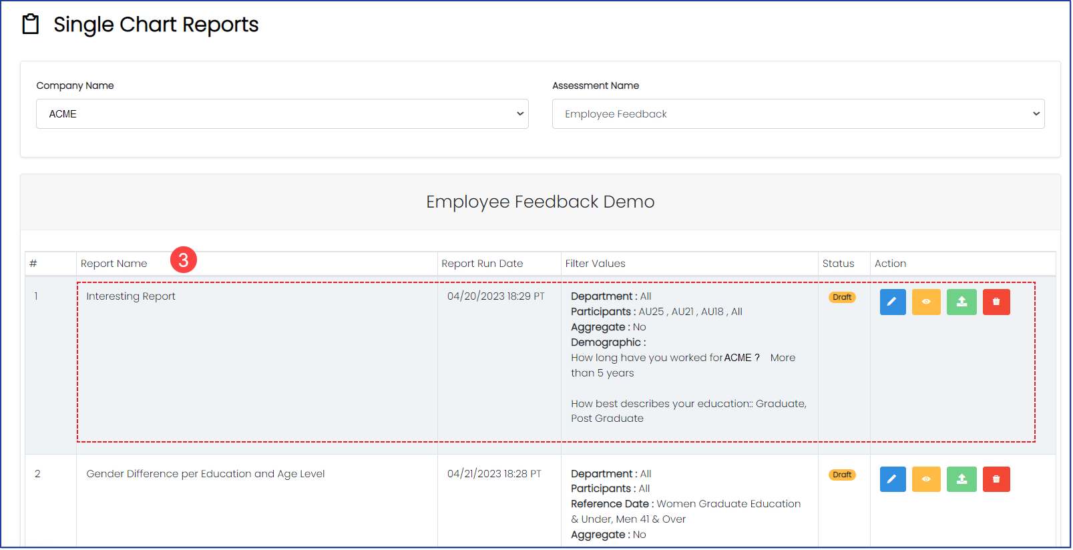The width and height of the screenshot is (1073, 550).
Task: Publish the Interesting Report with upload icon
Action: tap(961, 302)
